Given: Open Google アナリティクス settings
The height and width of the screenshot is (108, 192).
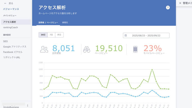Looking at the screenshot, I should [15, 46].
